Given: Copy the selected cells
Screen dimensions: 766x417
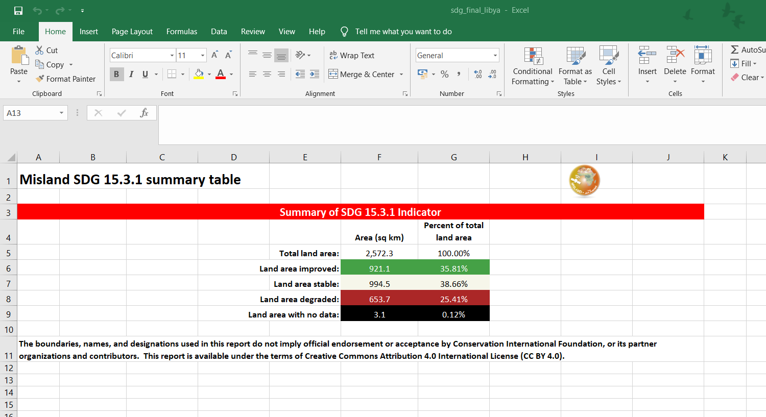Looking at the screenshot, I should 50,64.
